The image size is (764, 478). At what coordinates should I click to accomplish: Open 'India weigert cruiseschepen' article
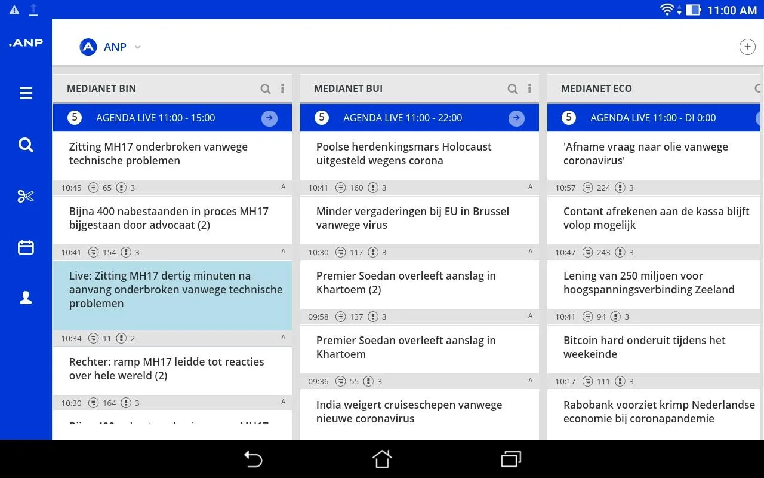420,413
